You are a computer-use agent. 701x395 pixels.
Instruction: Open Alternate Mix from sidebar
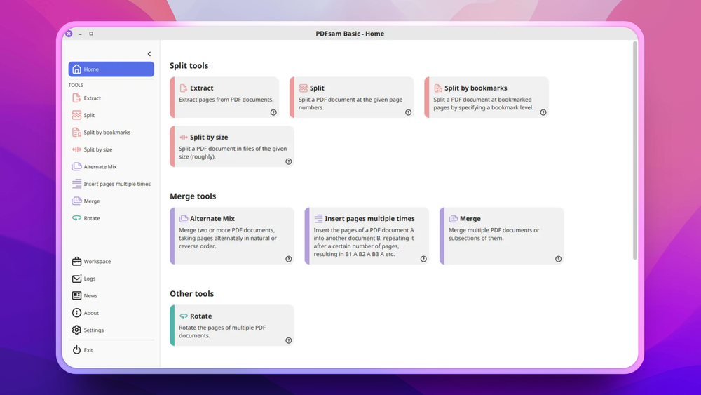click(x=111, y=167)
